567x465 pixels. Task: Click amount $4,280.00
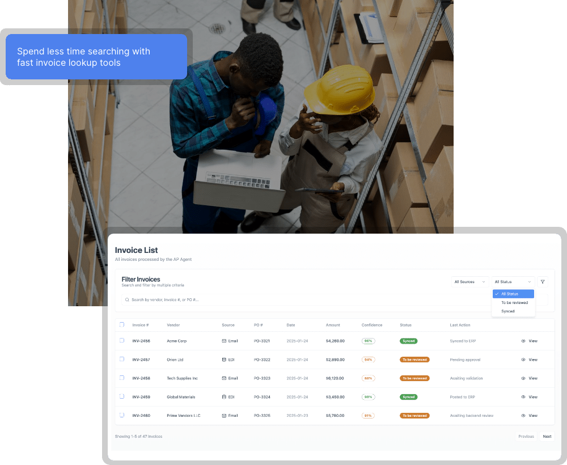click(x=335, y=341)
